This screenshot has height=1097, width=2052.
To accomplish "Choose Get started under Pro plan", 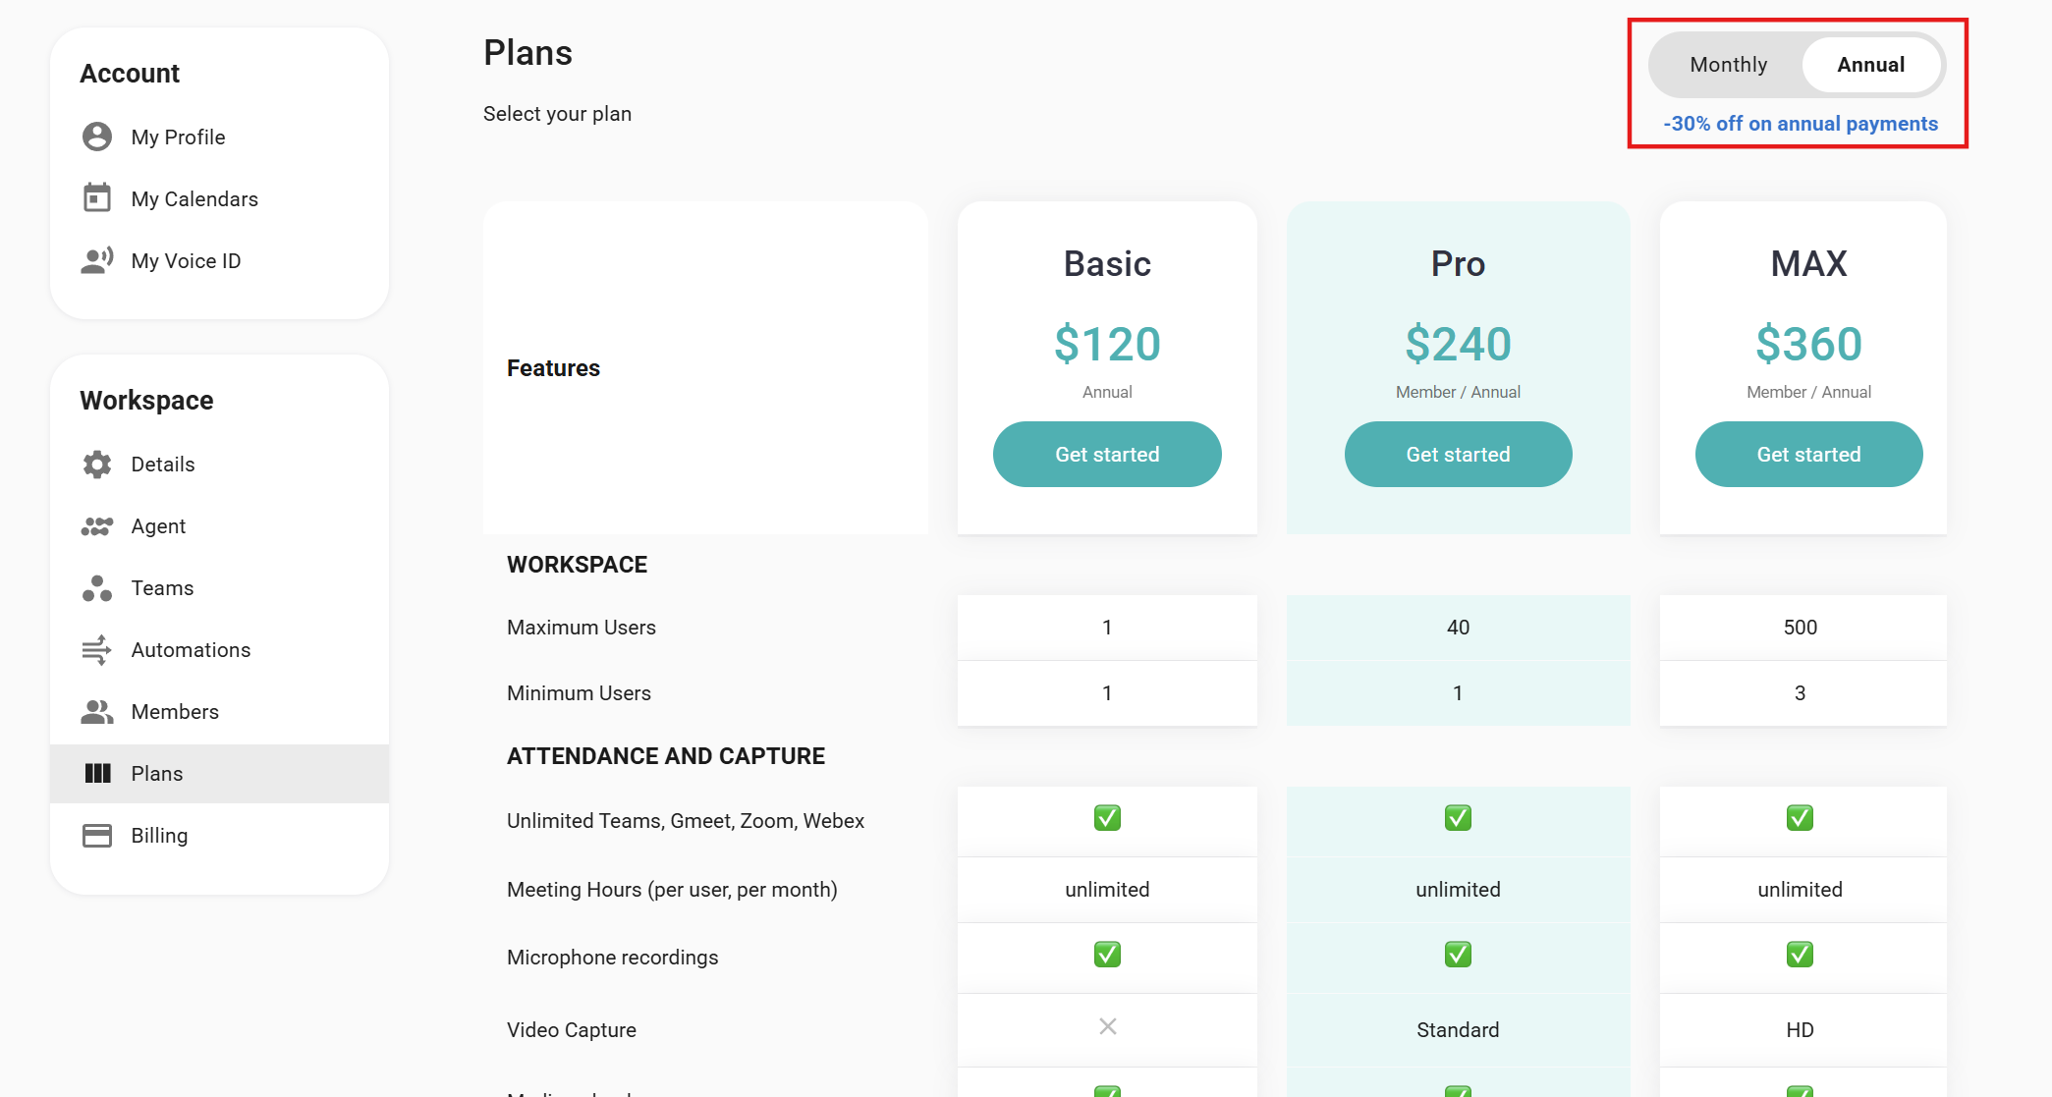I will (1458, 455).
